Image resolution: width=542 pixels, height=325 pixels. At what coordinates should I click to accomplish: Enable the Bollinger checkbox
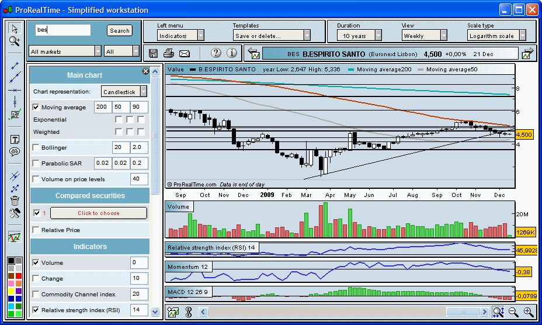(x=36, y=147)
